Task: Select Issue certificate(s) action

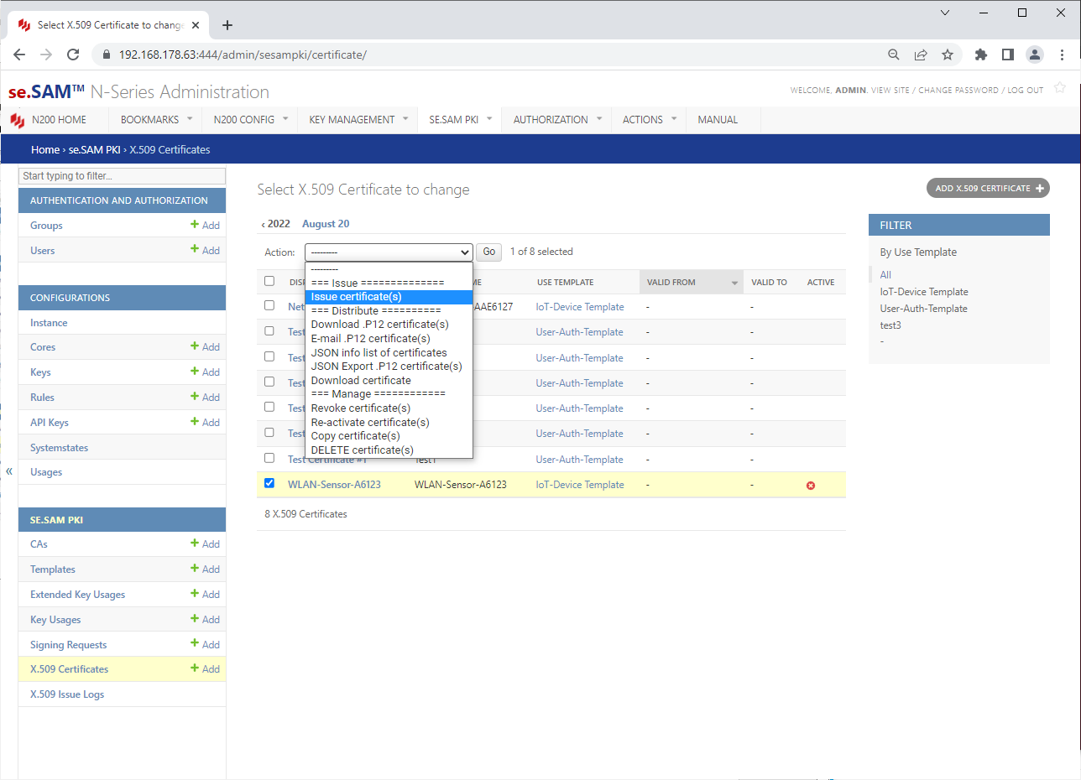Action: (x=389, y=297)
